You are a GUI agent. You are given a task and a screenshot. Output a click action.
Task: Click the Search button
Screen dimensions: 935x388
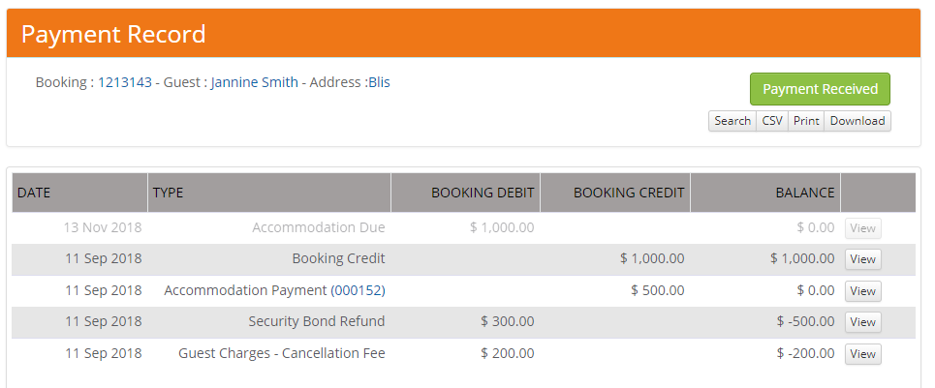tap(732, 121)
